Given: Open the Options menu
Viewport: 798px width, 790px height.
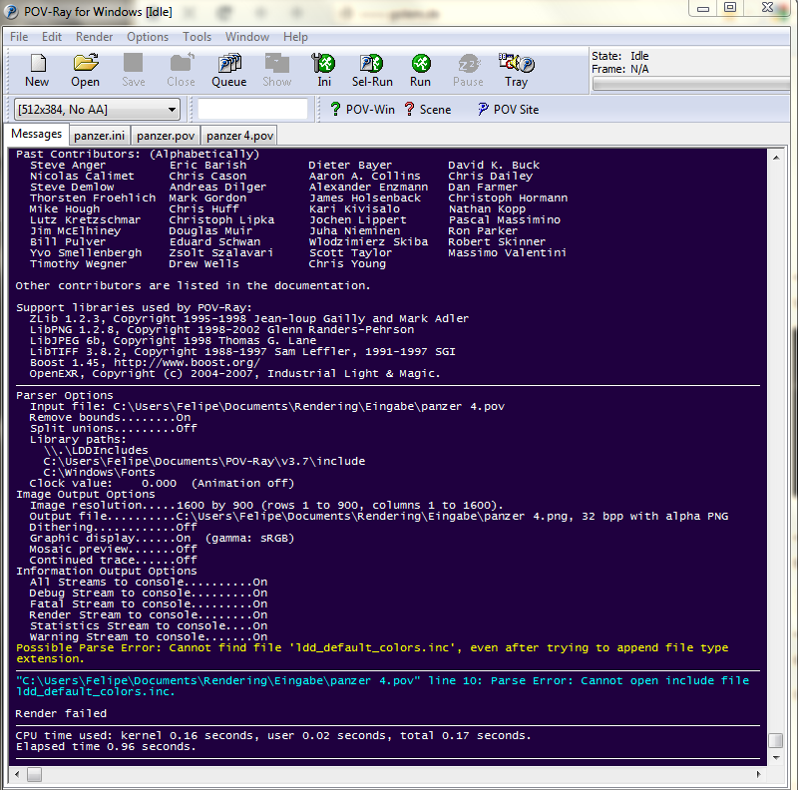Looking at the screenshot, I should tap(148, 37).
